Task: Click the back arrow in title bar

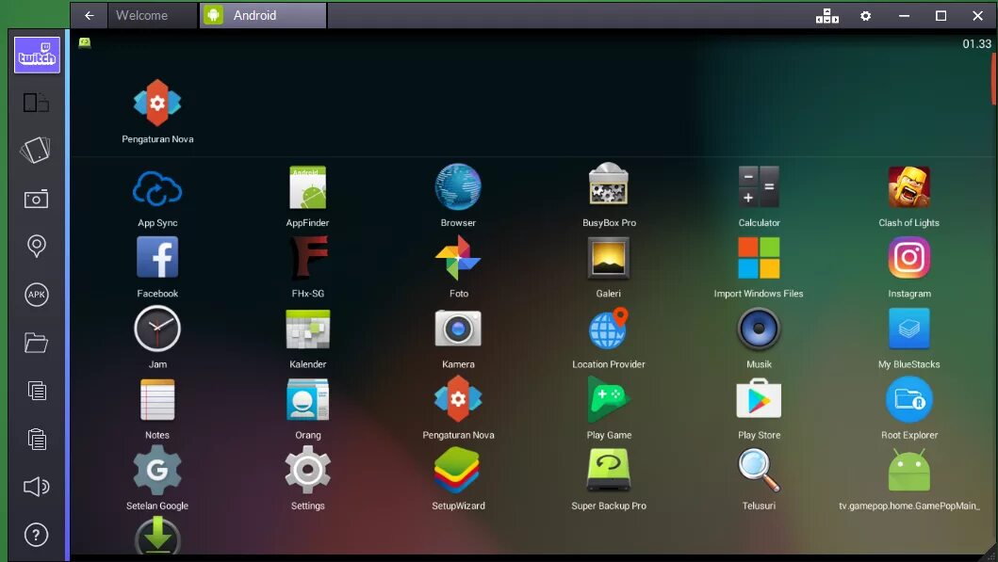Action: pos(90,15)
